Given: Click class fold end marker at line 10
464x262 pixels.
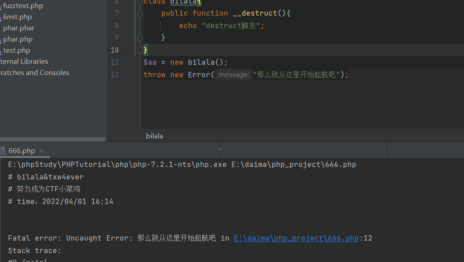Looking at the screenshot, I should tap(140, 50).
